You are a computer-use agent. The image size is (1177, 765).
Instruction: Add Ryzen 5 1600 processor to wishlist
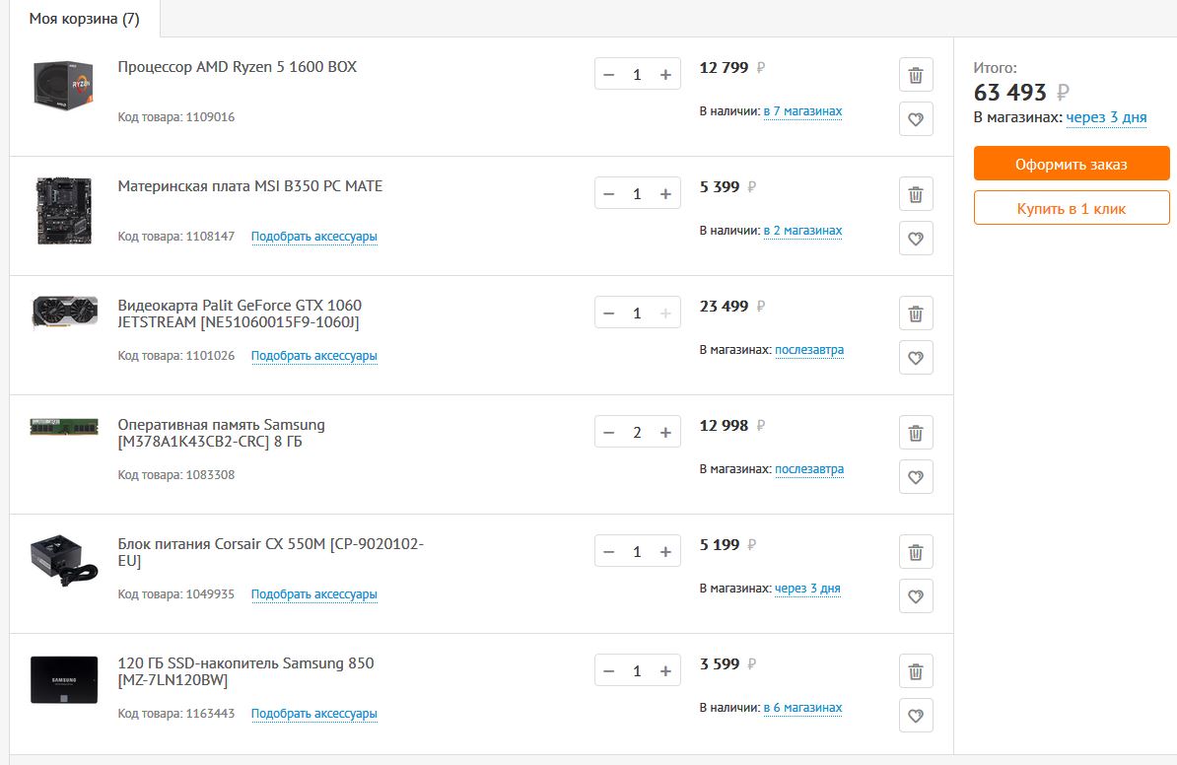coord(916,119)
